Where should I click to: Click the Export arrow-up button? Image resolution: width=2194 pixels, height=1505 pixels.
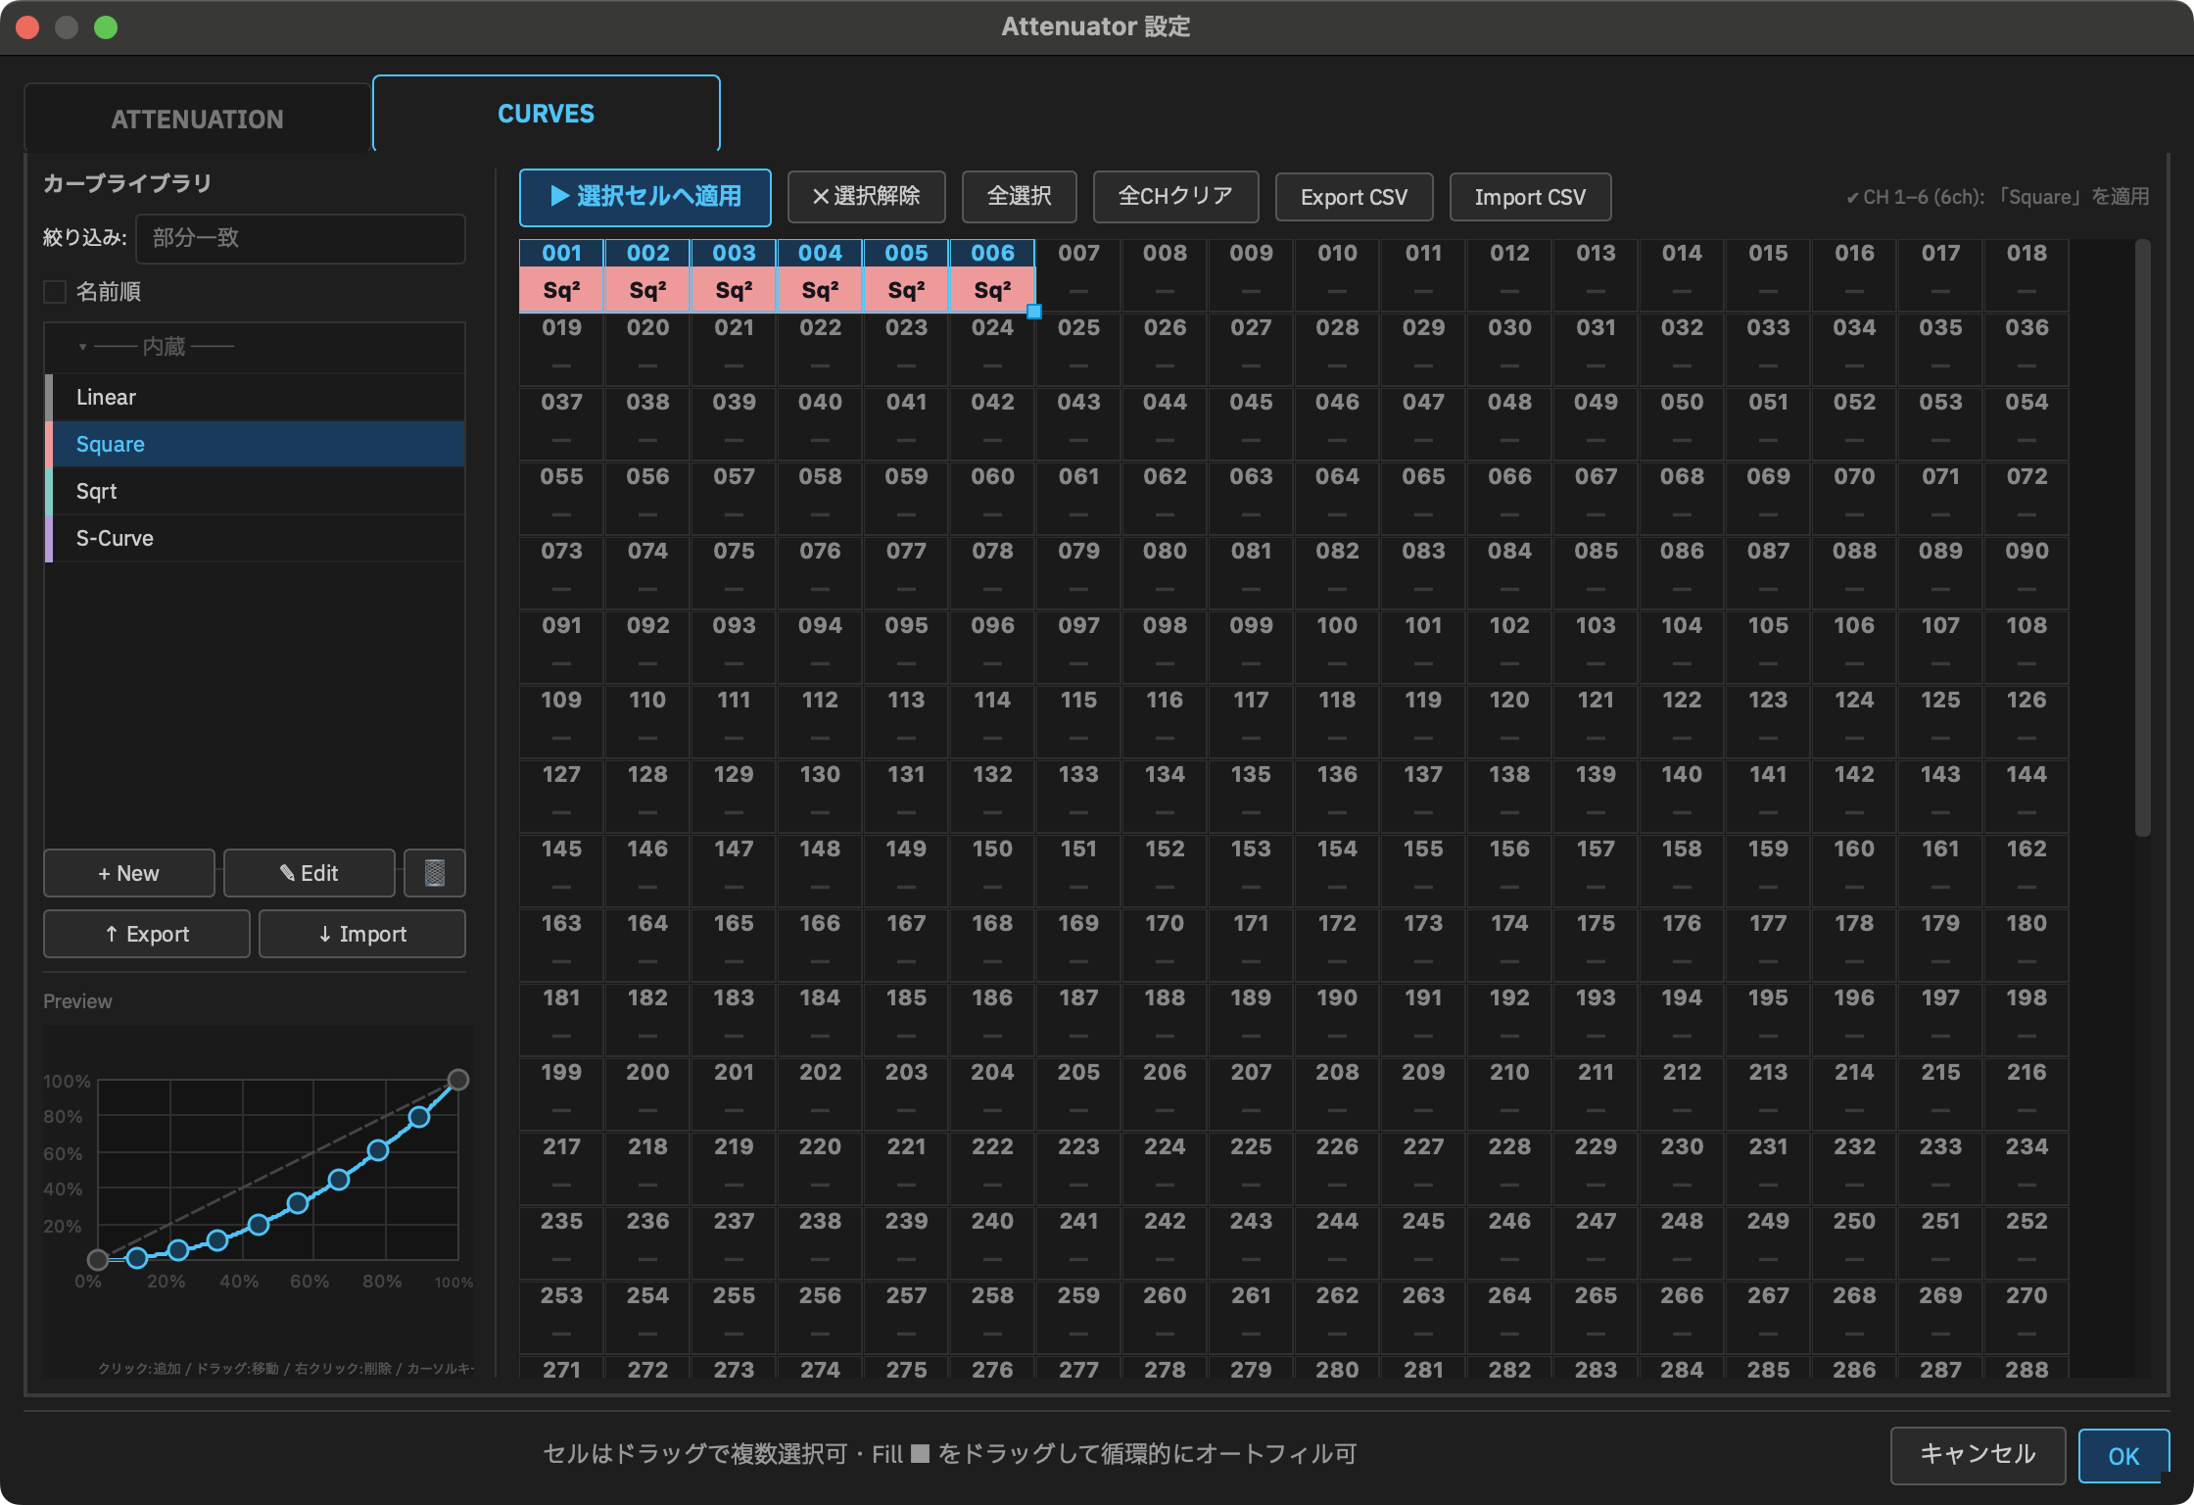[x=147, y=934]
